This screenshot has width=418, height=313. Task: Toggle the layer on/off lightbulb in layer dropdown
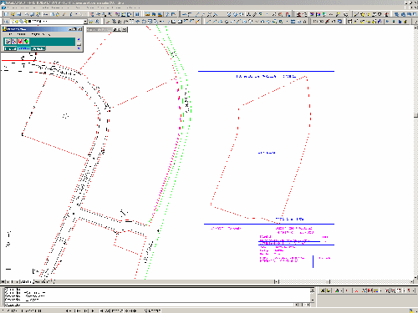tap(13, 21)
